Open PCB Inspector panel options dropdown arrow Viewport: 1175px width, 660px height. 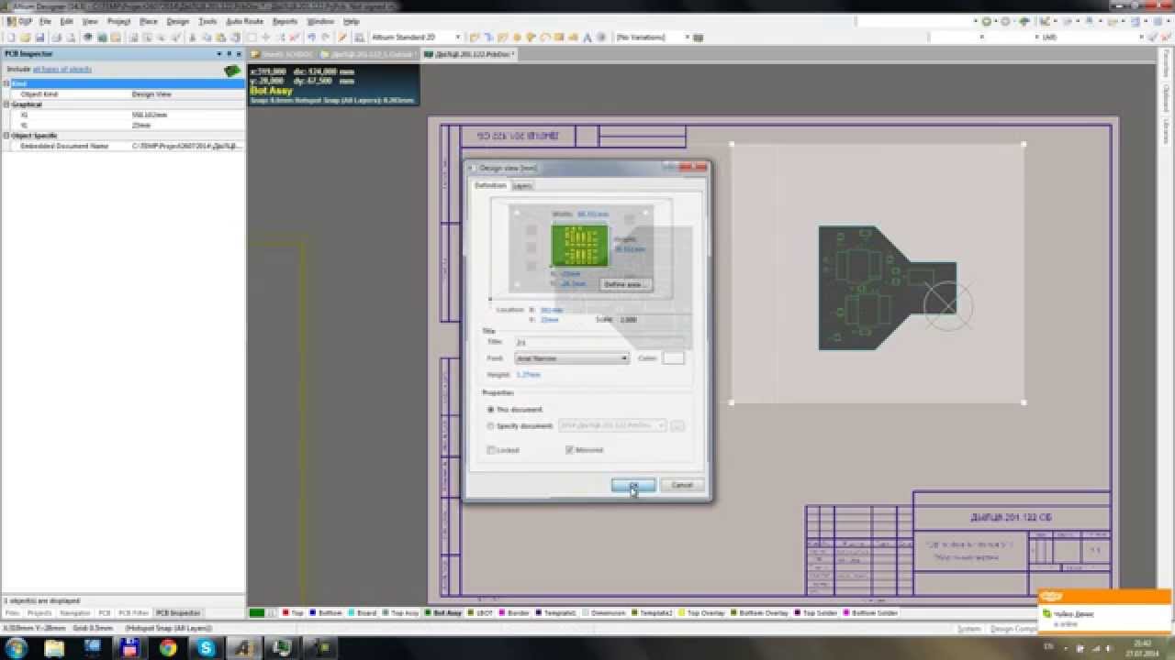click(220, 54)
